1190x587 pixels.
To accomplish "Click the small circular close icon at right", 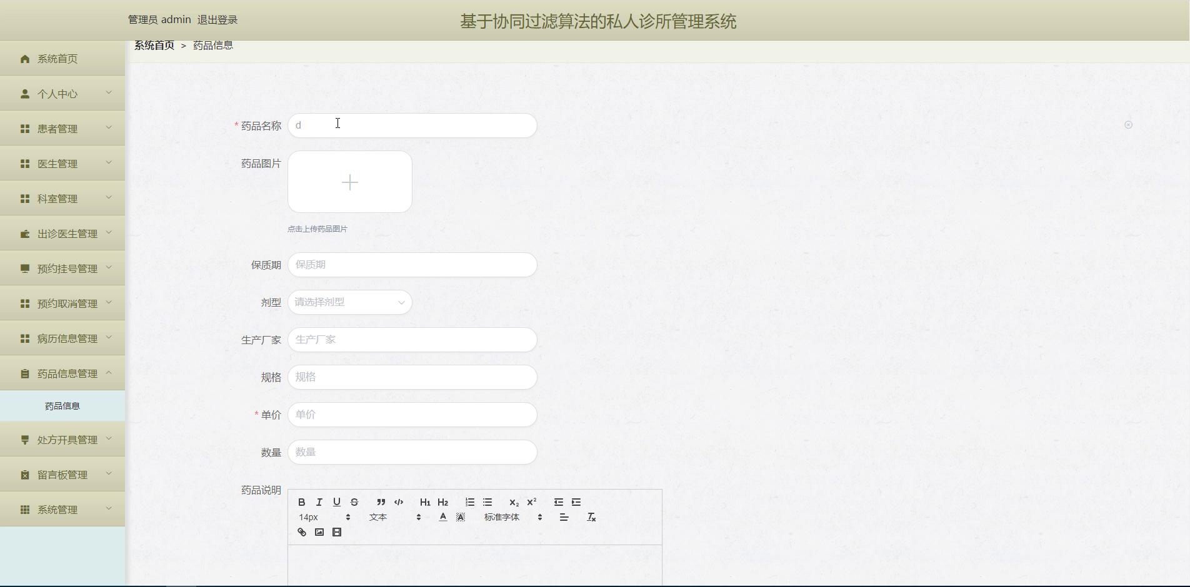I will point(1128,125).
